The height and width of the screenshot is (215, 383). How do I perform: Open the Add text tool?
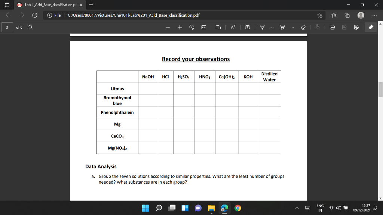pos(247,27)
